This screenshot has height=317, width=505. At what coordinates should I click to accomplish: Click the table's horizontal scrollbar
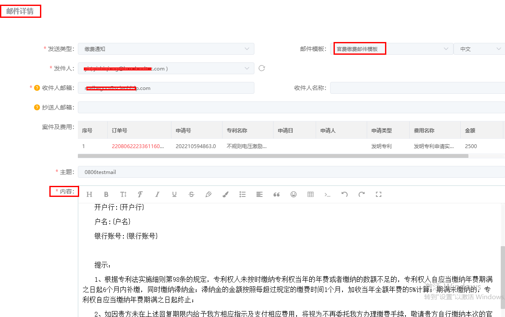pyautogui.click(x=273, y=156)
